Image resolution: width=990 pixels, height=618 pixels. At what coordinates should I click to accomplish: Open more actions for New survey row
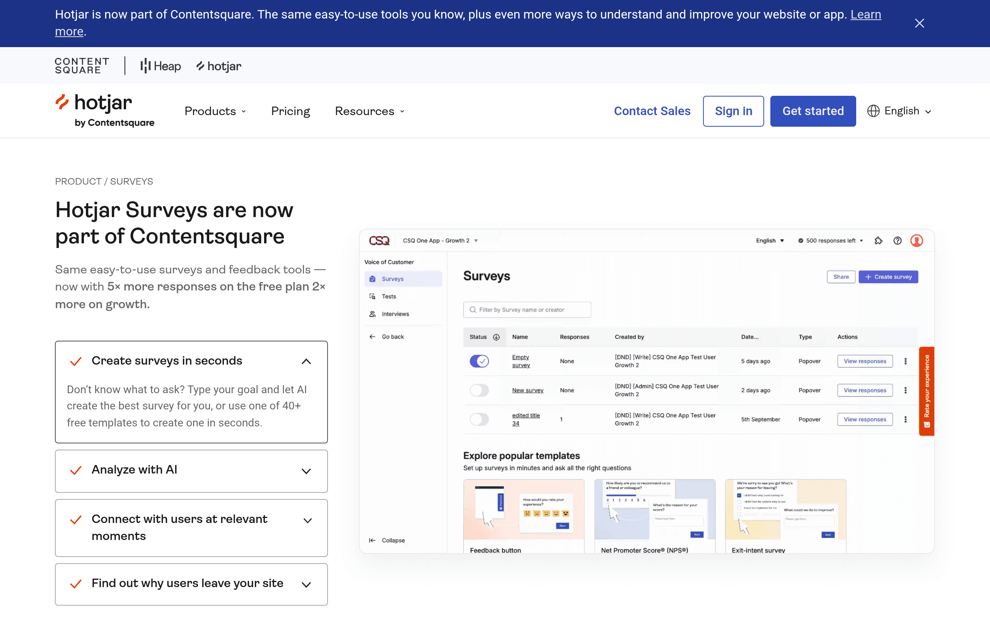pyautogui.click(x=905, y=390)
